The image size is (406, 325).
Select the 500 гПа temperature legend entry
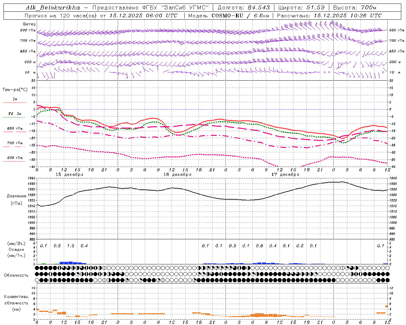(15, 158)
